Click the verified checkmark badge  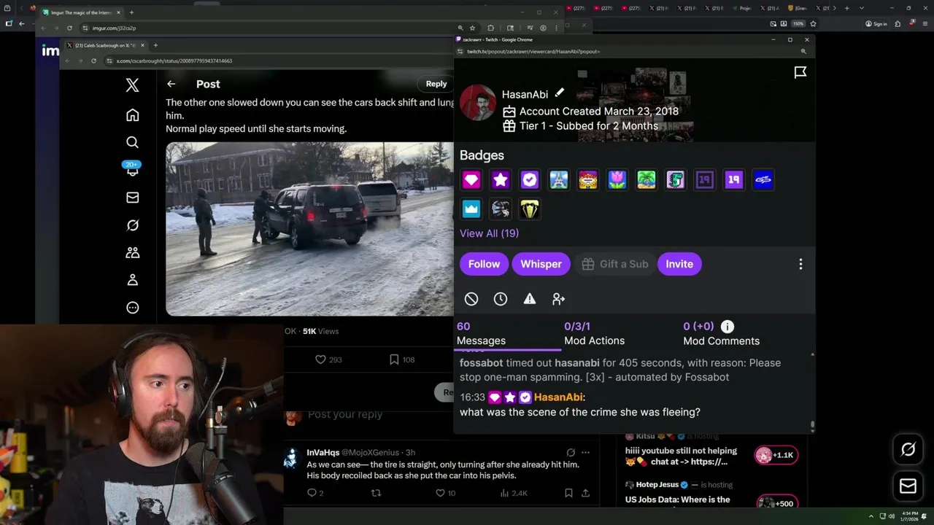click(530, 180)
